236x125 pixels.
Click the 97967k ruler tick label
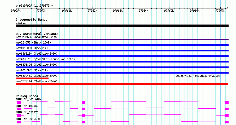pos(220,11)
